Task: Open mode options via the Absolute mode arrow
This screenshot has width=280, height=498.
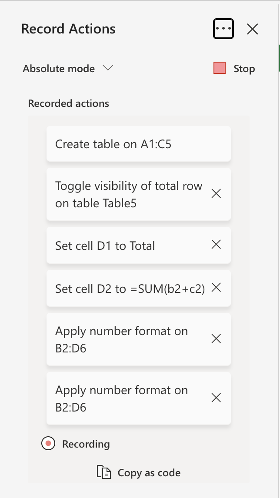Action: click(108, 68)
